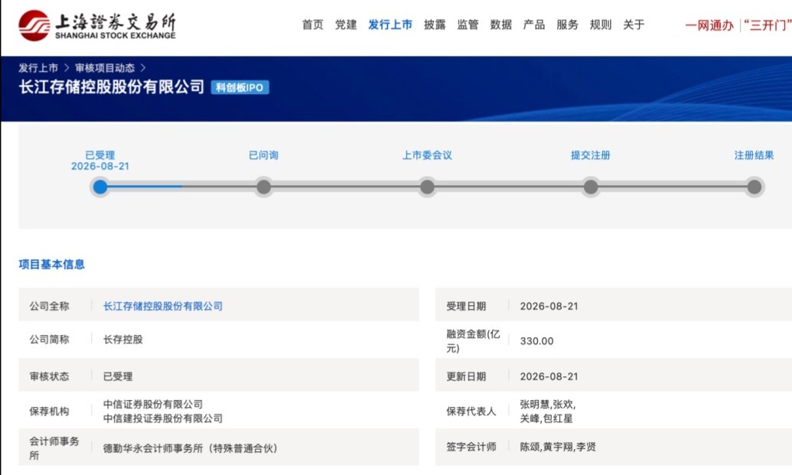Click the 注册结果 progress step dot

pos(754,187)
